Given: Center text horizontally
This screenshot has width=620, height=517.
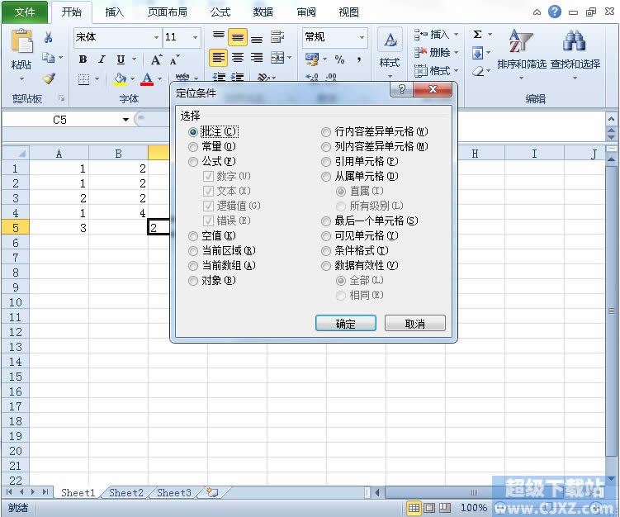Looking at the screenshot, I should pos(238,58).
